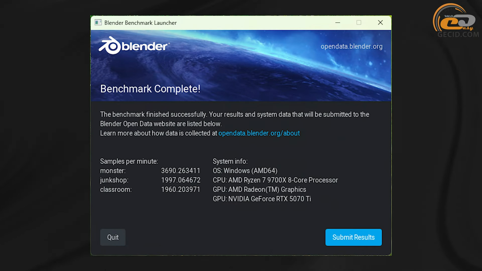
Task: Click the Blender logo in banner
Action: tap(134, 45)
